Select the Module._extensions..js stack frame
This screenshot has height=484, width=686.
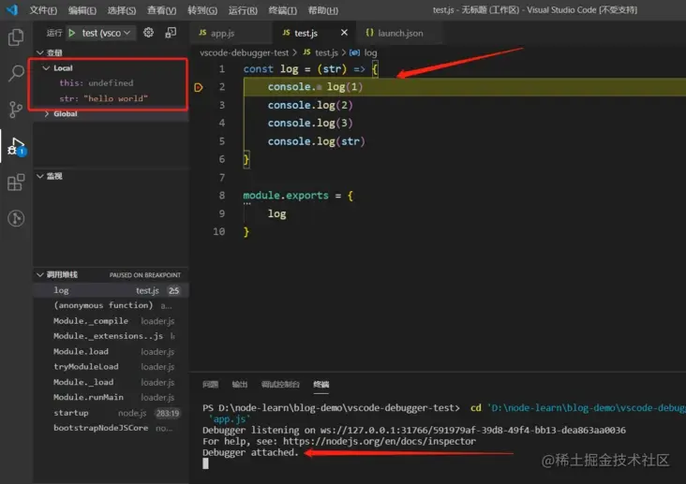(x=112, y=336)
